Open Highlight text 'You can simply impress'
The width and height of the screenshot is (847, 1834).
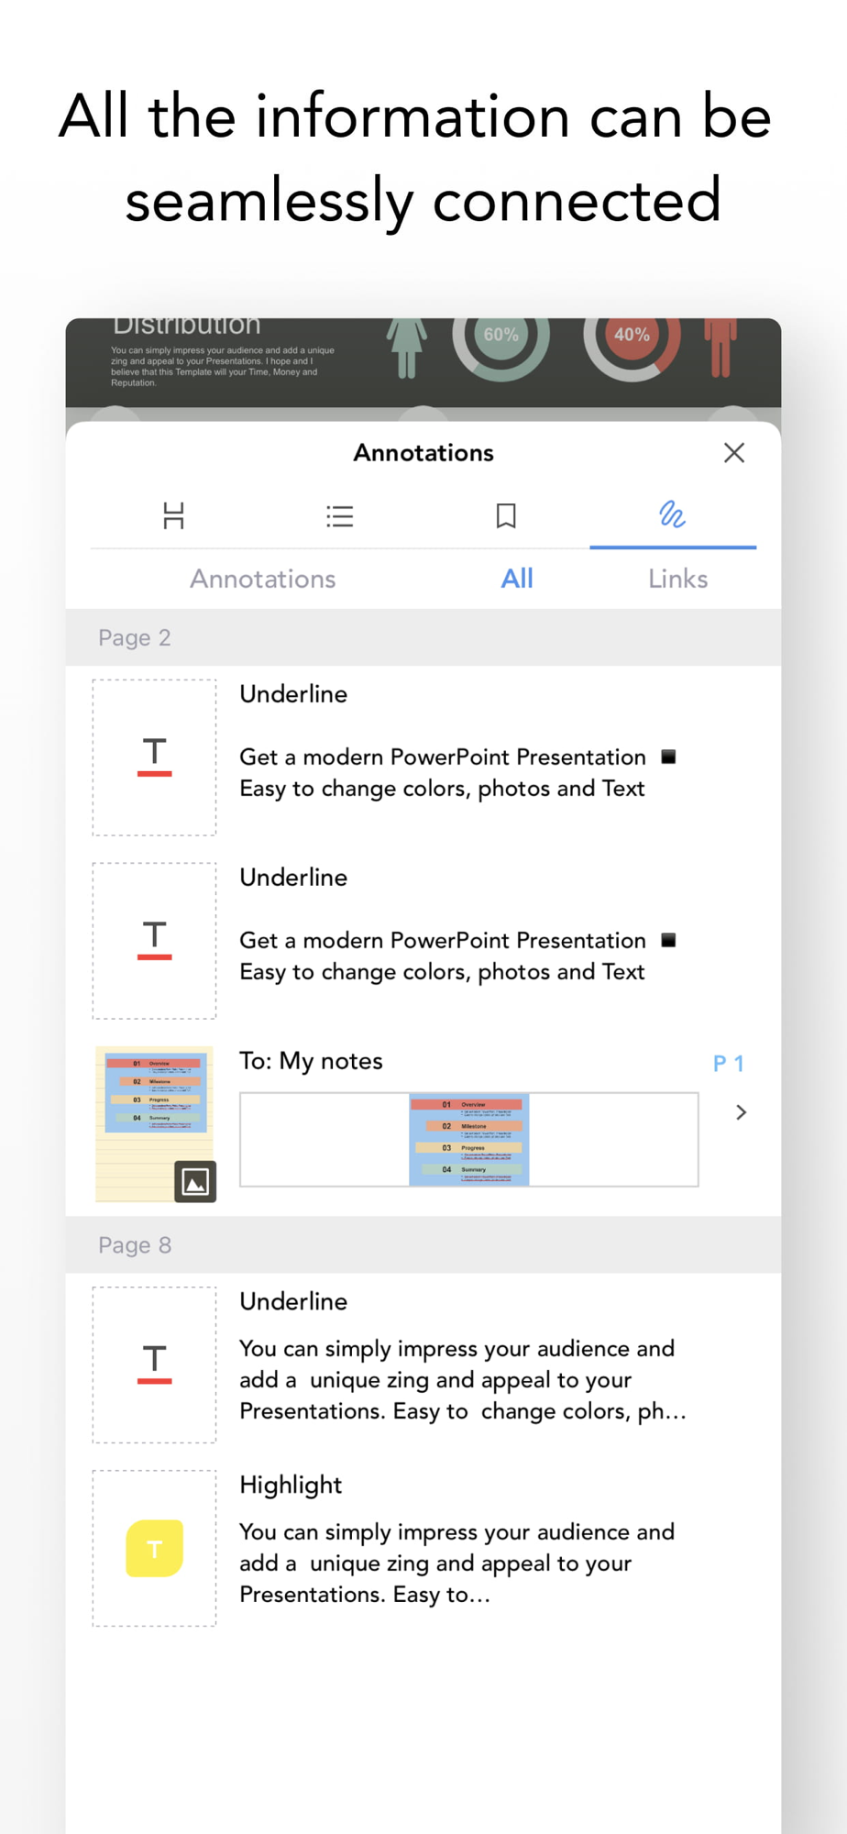pos(456,1563)
